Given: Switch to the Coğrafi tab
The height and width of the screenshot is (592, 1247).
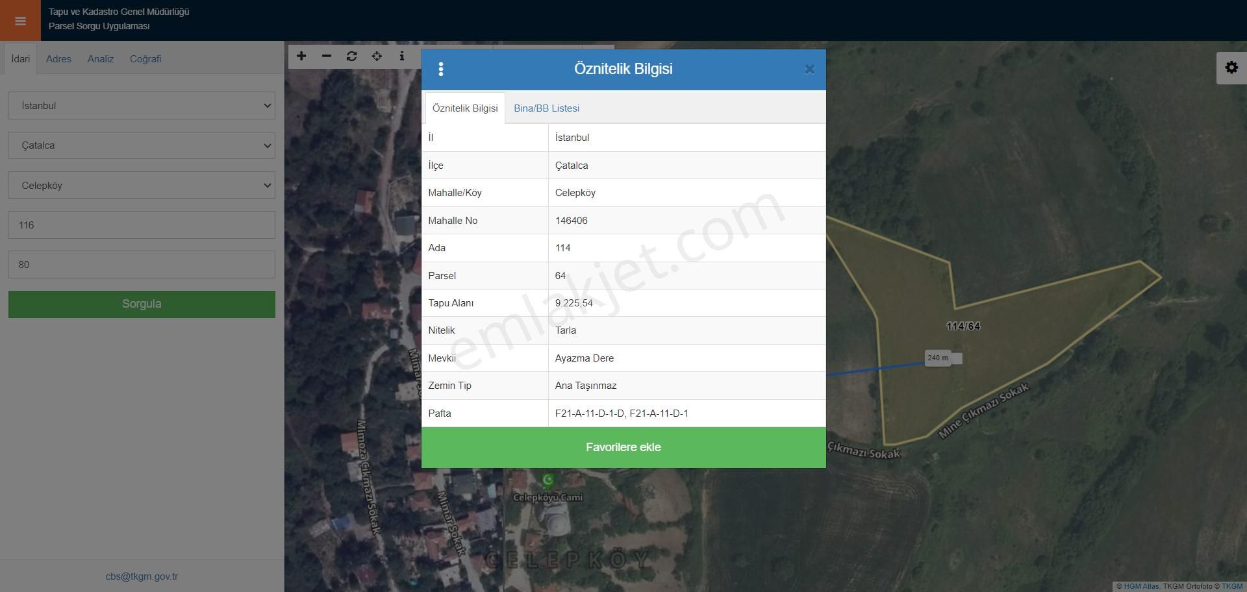Looking at the screenshot, I should click(x=145, y=59).
